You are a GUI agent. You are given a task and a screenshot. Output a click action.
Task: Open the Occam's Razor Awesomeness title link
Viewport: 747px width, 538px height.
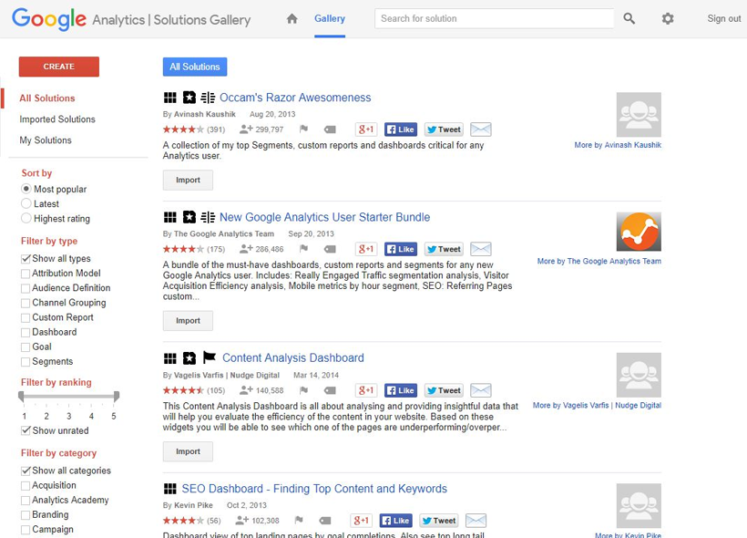(x=295, y=98)
